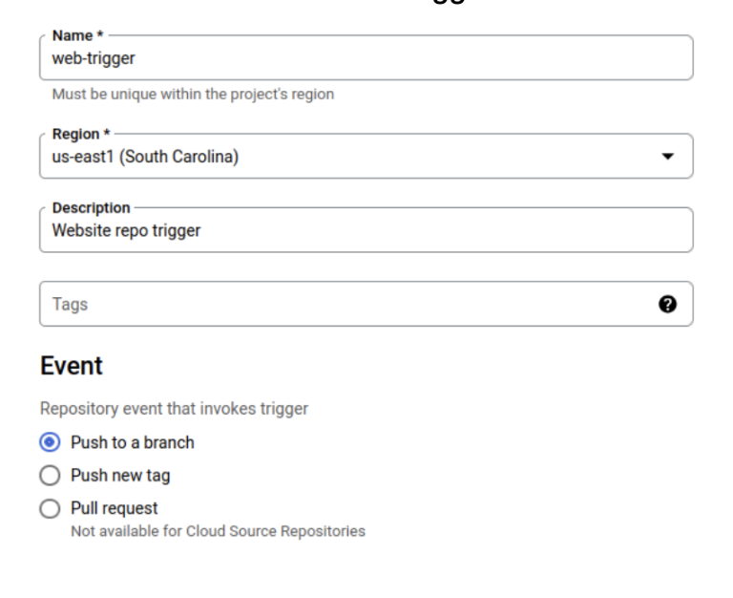Screen dimensions: 733x598
Task: Click the 'Push to a branch' label text
Action: [132, 442]
